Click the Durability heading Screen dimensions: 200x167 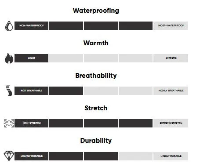pos(96,141)
